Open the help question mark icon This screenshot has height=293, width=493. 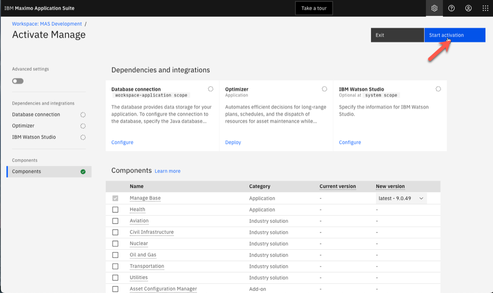[452, 8]
